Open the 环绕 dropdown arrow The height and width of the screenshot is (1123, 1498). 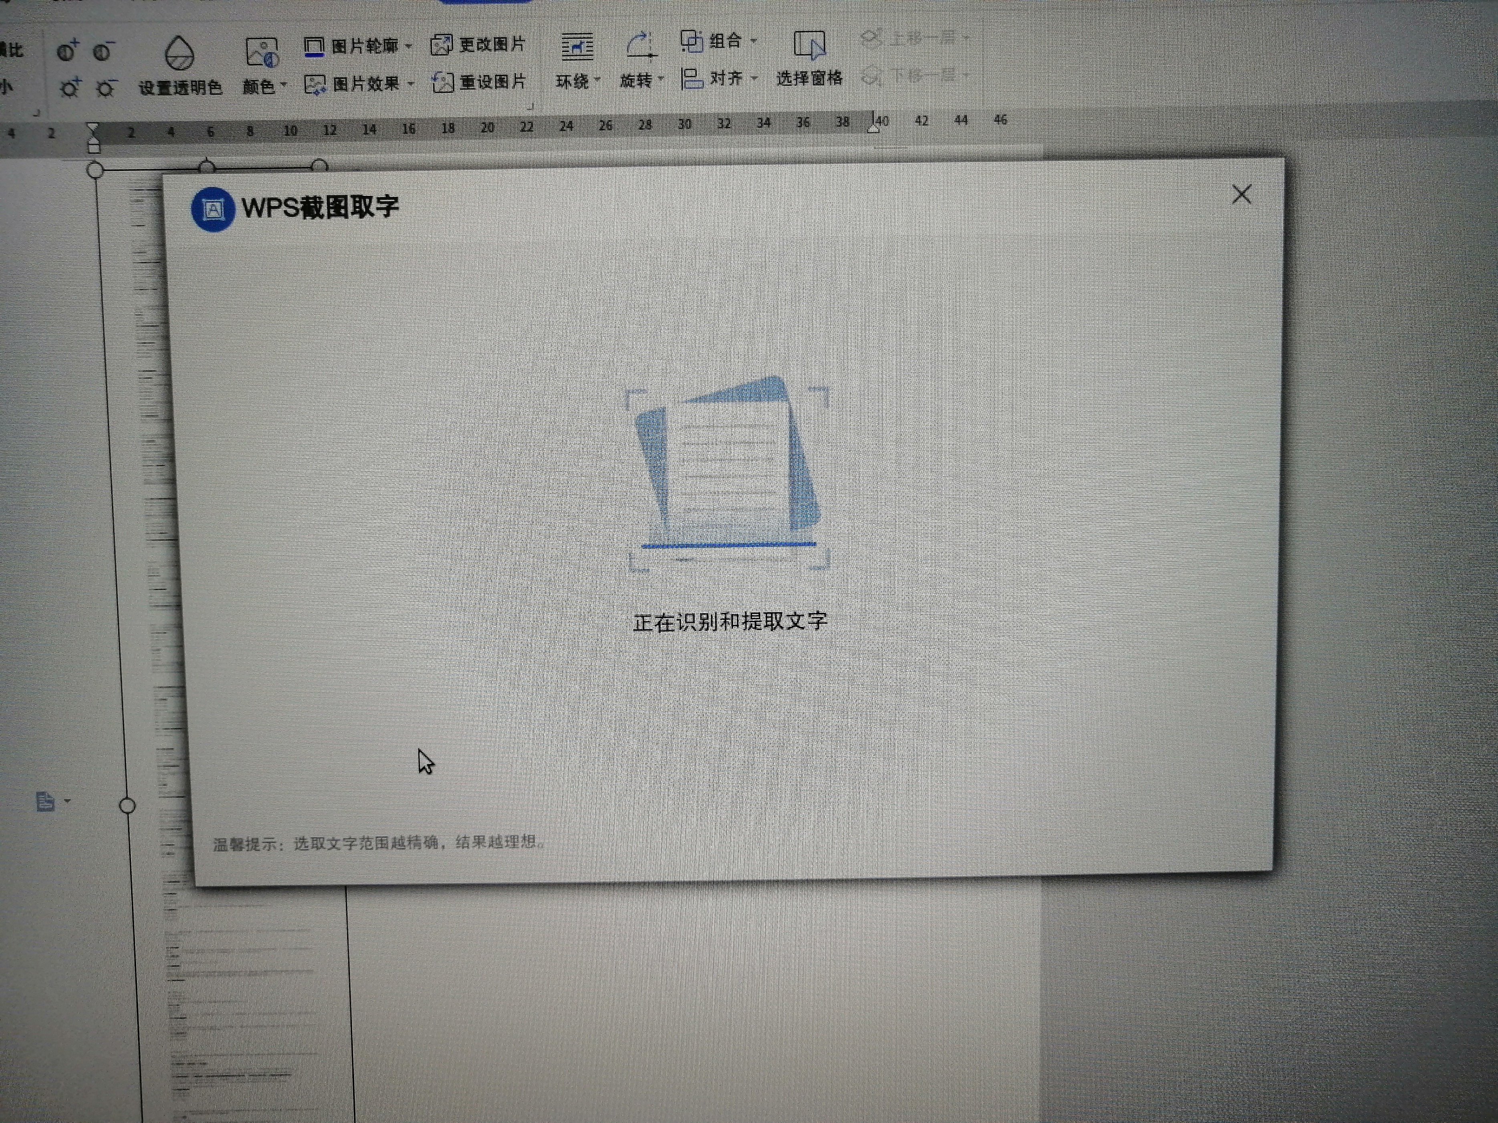click(597, 80)
